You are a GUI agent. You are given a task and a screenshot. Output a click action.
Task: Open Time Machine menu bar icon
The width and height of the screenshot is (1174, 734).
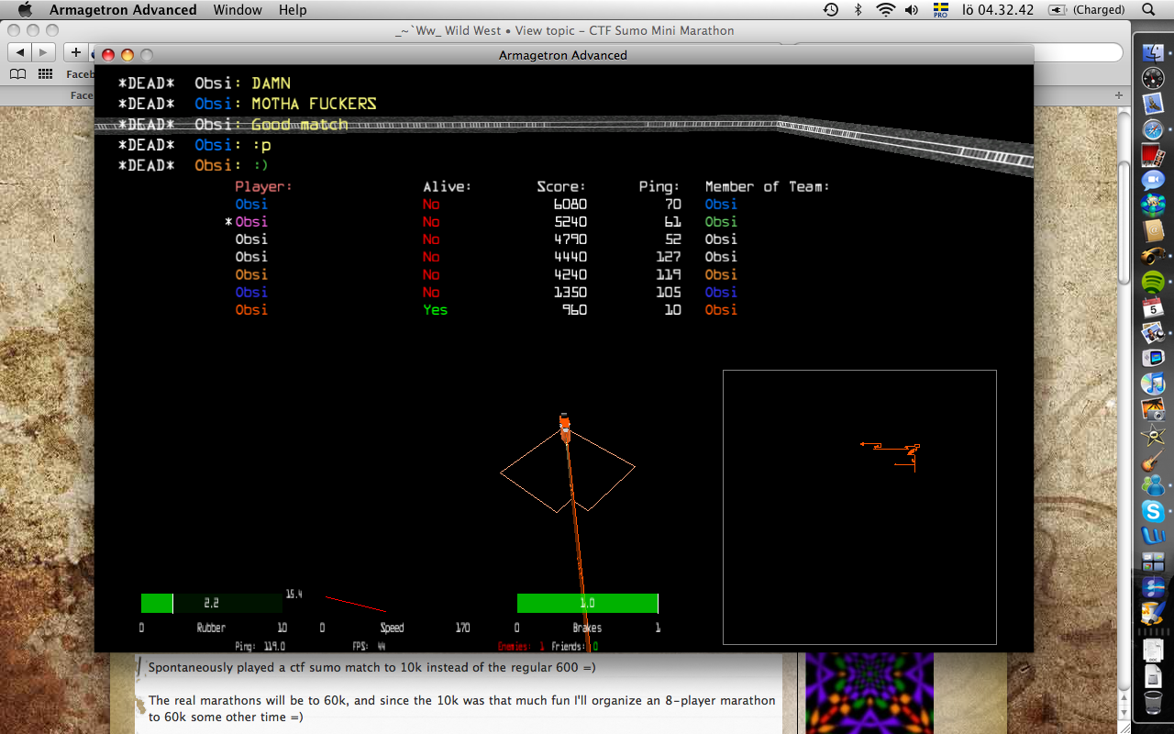(830, 10)
